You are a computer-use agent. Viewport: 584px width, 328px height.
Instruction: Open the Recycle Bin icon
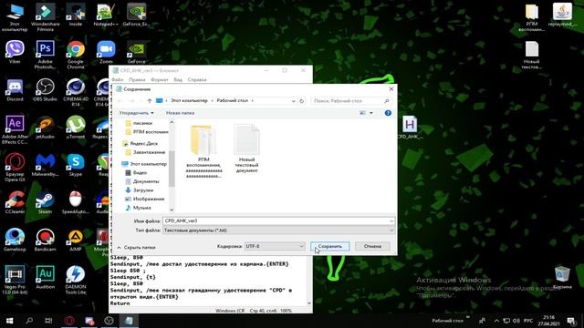point(562,278)
